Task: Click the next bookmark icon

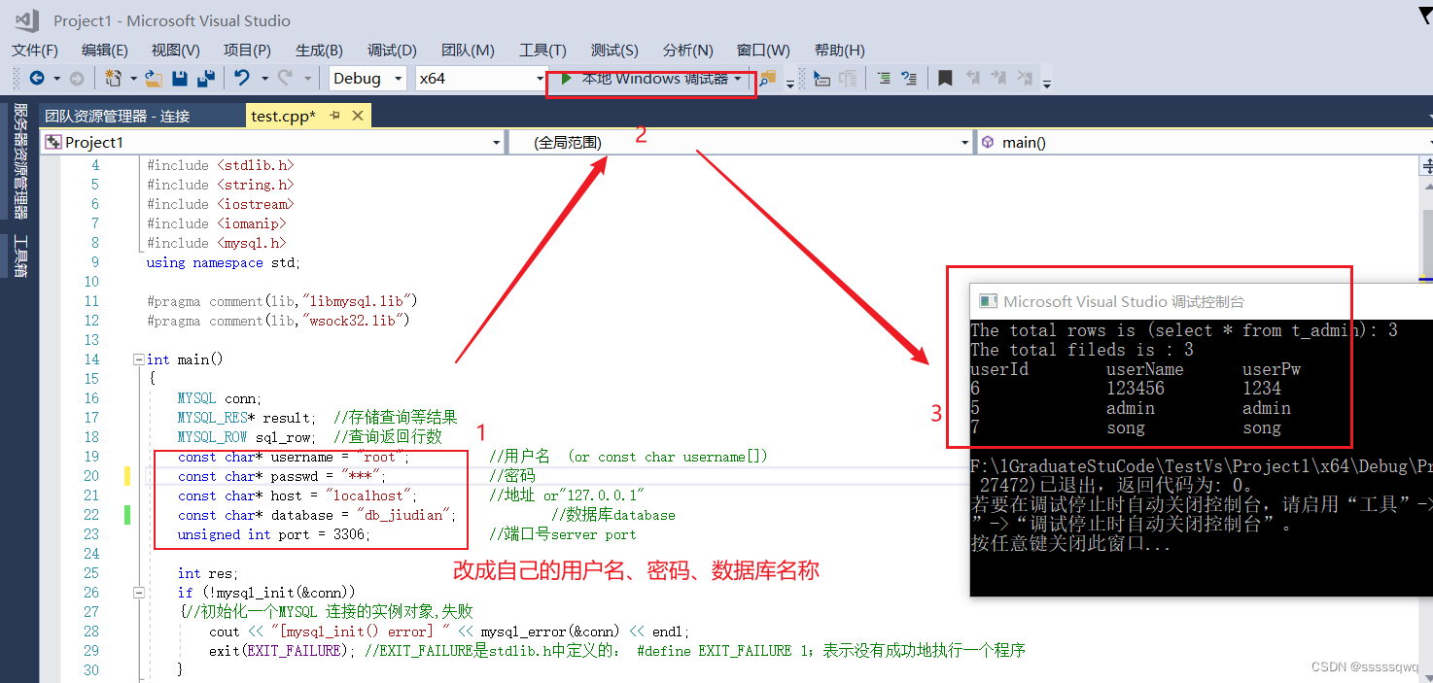Action: (x=996, y=79)
